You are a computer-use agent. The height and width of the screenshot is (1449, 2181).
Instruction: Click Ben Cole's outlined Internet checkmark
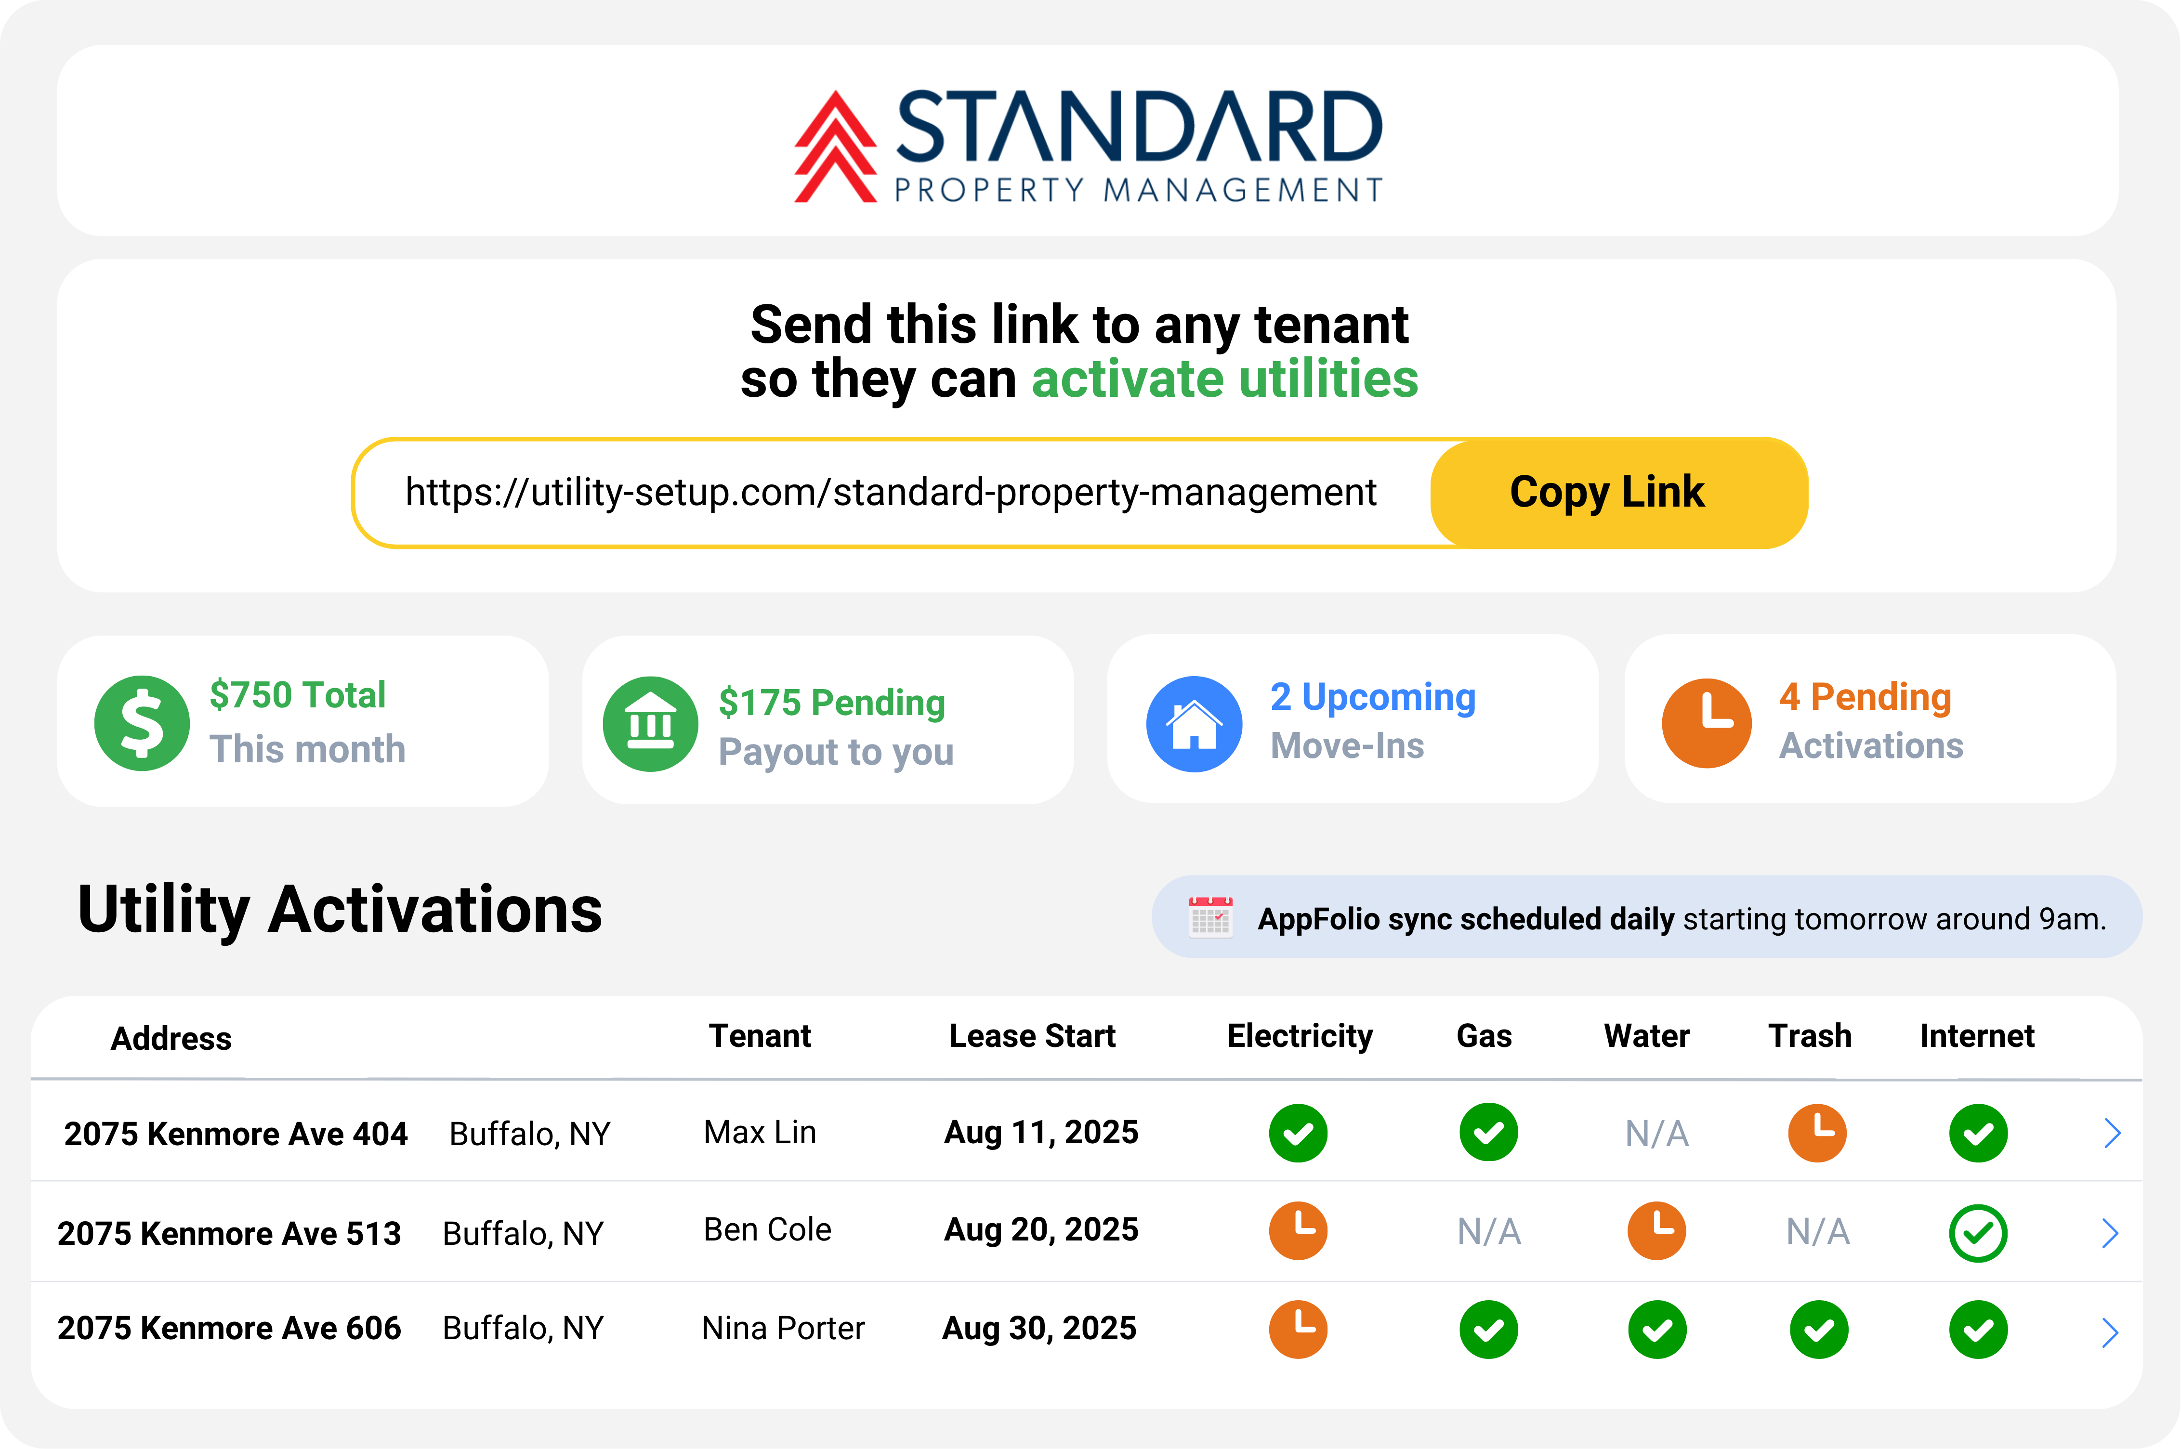[1978, 1233]
